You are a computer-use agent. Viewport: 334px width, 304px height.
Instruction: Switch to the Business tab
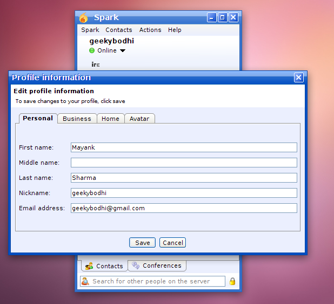point(77,119)
